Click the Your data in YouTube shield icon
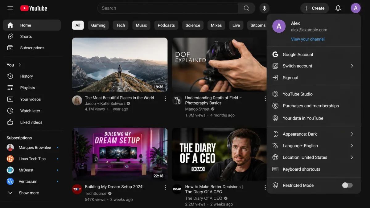 point(275,118)
